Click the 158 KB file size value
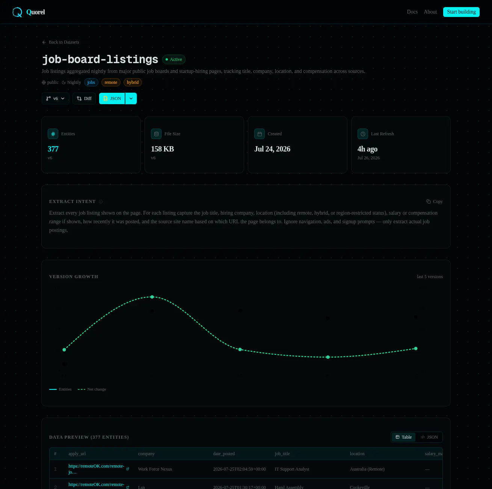 [x=162, y=149]
